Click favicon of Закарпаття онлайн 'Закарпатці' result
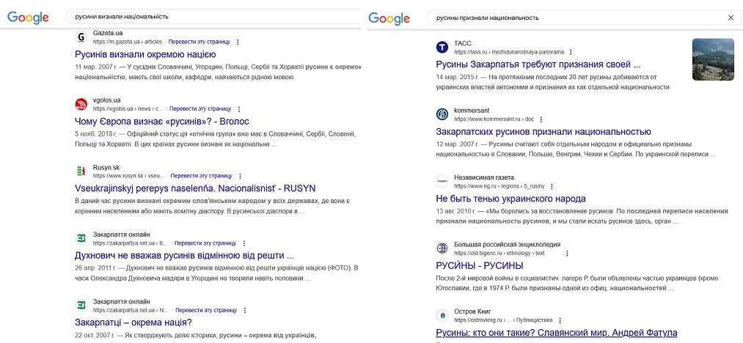 (x=81, y=306)
